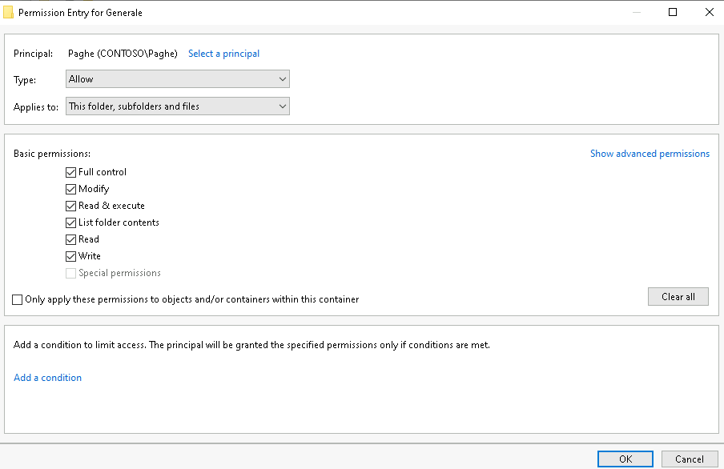Click the condition description sentence

tap(251, 345)
